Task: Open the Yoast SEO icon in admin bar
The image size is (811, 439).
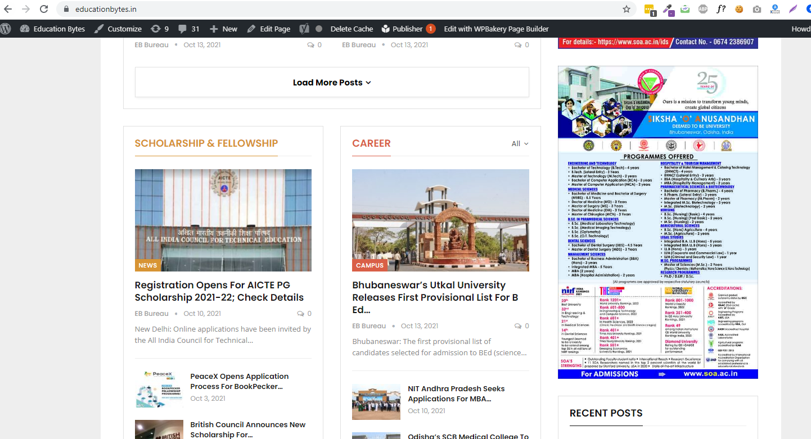Action: tap(304, 29)
